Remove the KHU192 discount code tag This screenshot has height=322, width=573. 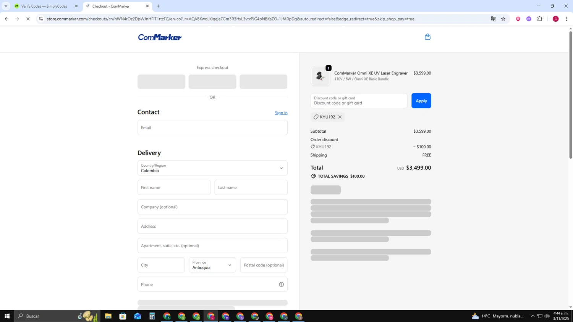click(x=340, y=117)
